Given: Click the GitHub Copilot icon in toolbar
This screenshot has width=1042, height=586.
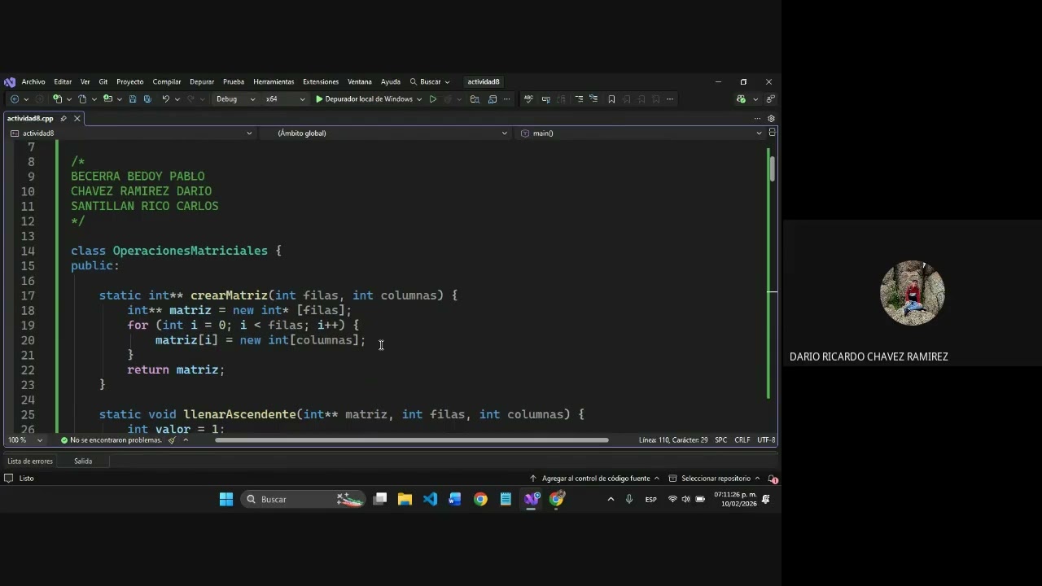Looking at the screenshot, I should coord(741,99).
